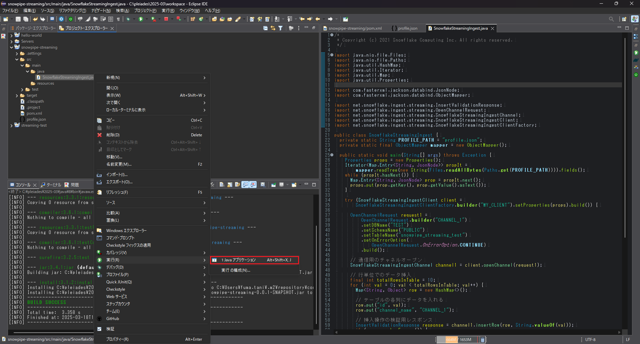Click editor horizontal scrollbar
Viewport: 640px width, 344px height.
point(478,332)
